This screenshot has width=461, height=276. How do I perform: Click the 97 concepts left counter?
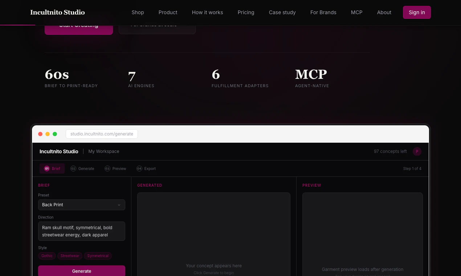click(390, 151)
